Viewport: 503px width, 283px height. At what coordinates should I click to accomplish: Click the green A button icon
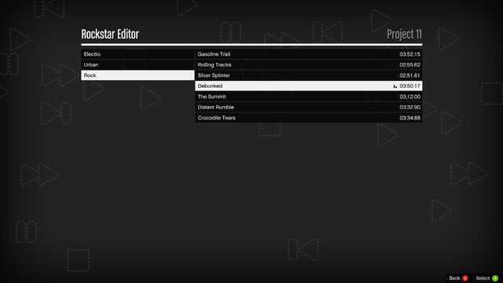click(x=495, y=278)
